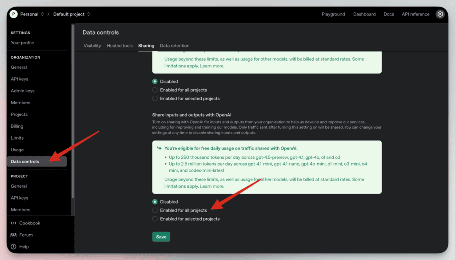
Task: Click the sidebar vertical scrollbar
Action: tap(72, 112)
